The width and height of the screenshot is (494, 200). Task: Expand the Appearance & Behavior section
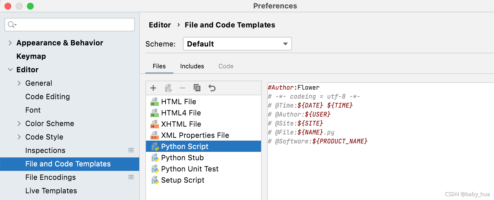pyautogui.click(x=10, y=43)
